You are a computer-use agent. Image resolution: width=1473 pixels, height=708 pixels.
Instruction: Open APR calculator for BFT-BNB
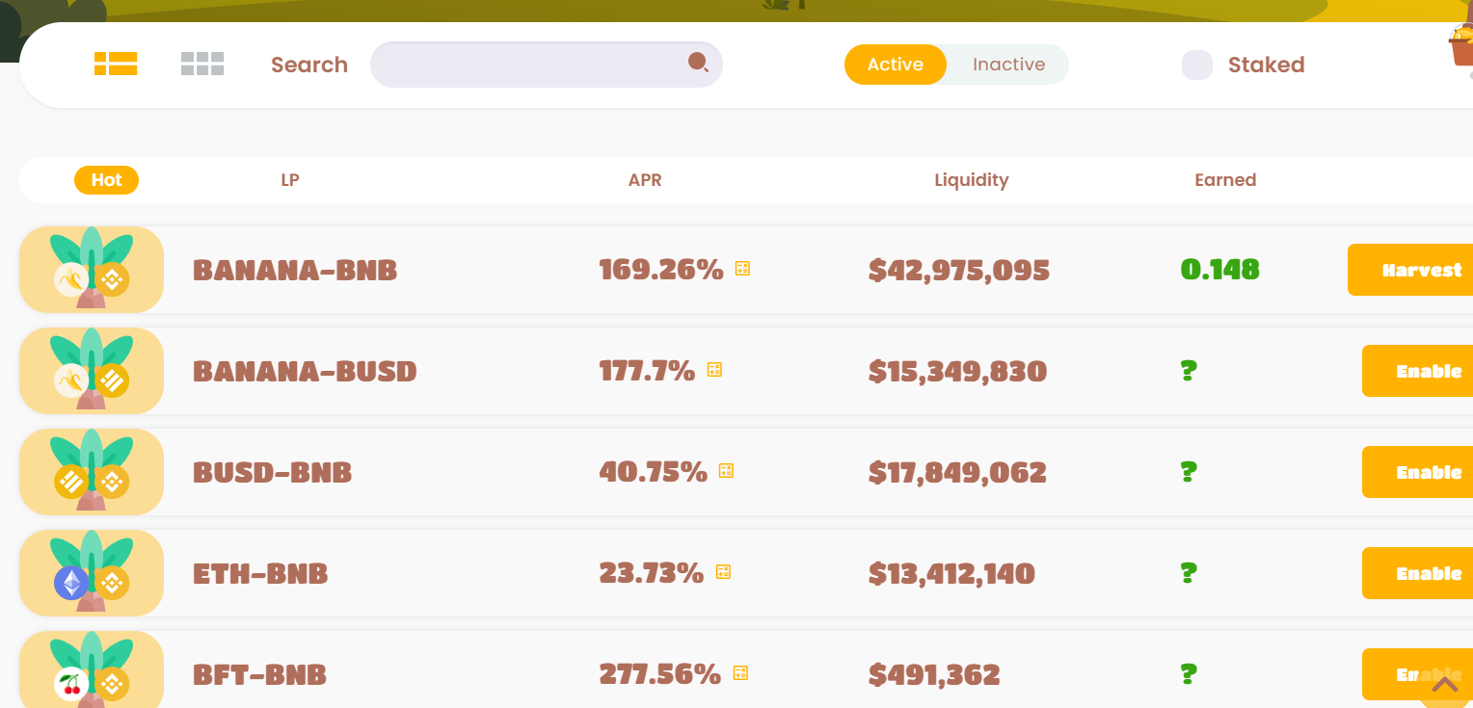pyautogui.click(x=740, y=673)
